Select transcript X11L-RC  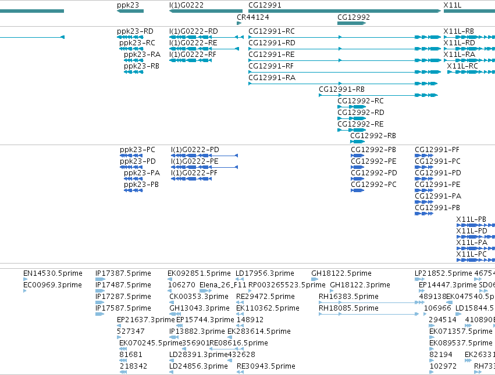coord(462,66)
